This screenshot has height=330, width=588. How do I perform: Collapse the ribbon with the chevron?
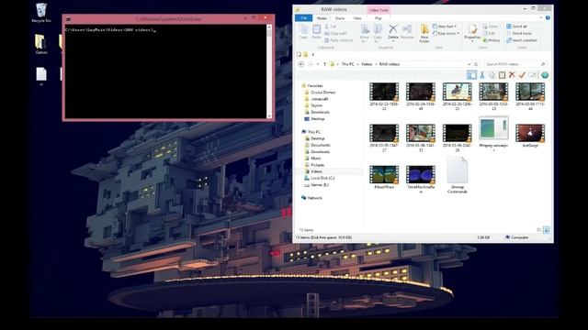click(541, 17)
